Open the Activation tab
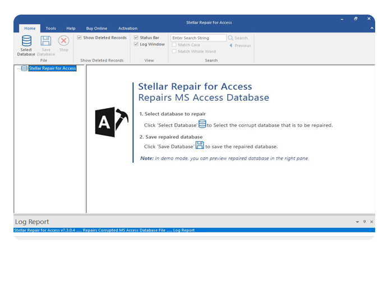The width and height of the screenshot is (392, 290). (x=128, y=29)
